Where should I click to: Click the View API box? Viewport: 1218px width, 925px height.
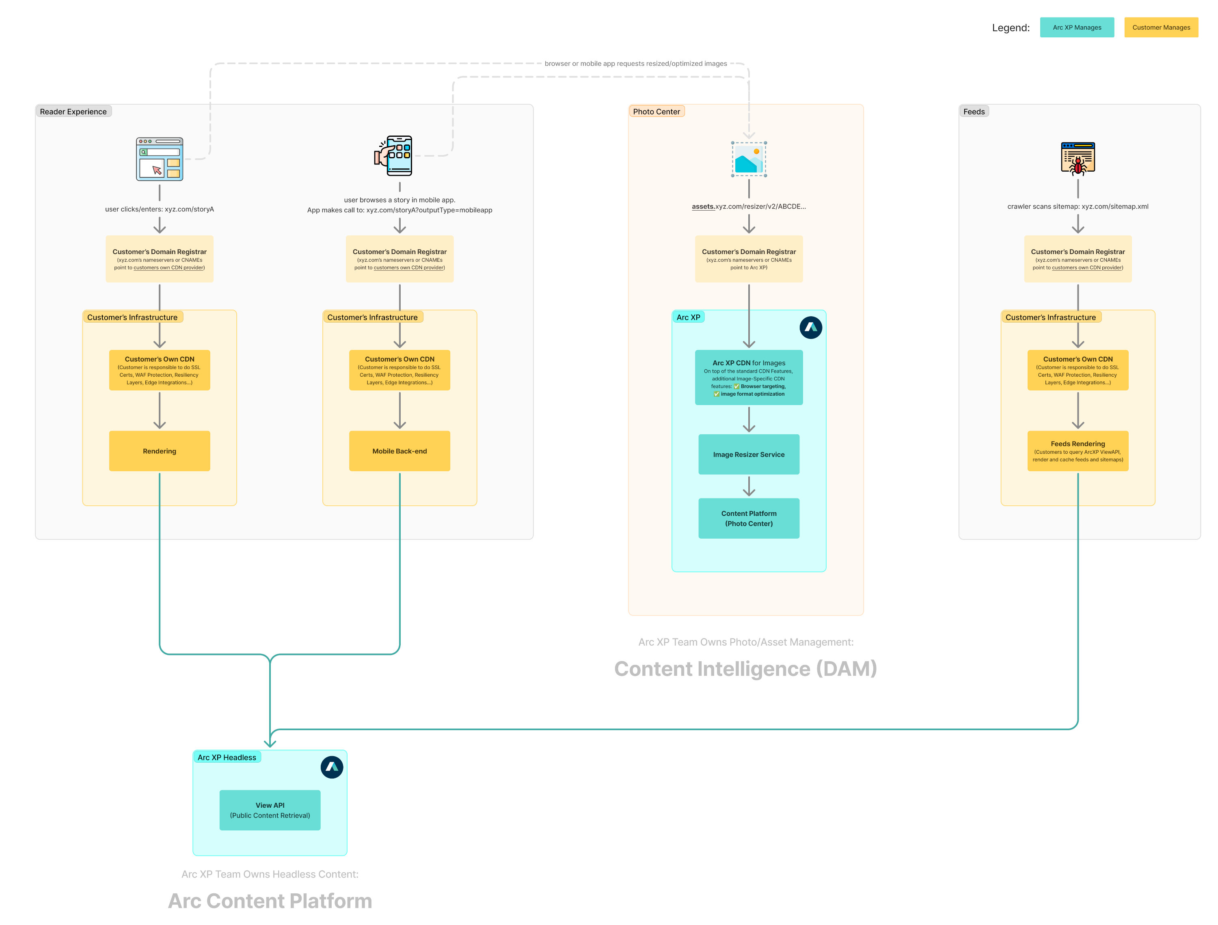(270, 810)
